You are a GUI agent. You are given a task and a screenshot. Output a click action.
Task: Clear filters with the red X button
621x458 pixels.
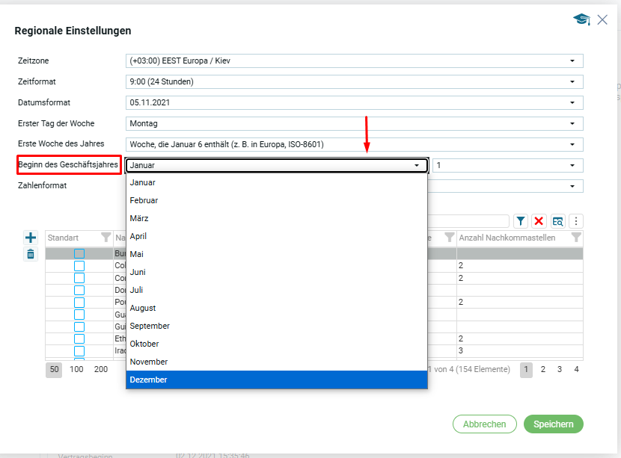pos(539,221)
